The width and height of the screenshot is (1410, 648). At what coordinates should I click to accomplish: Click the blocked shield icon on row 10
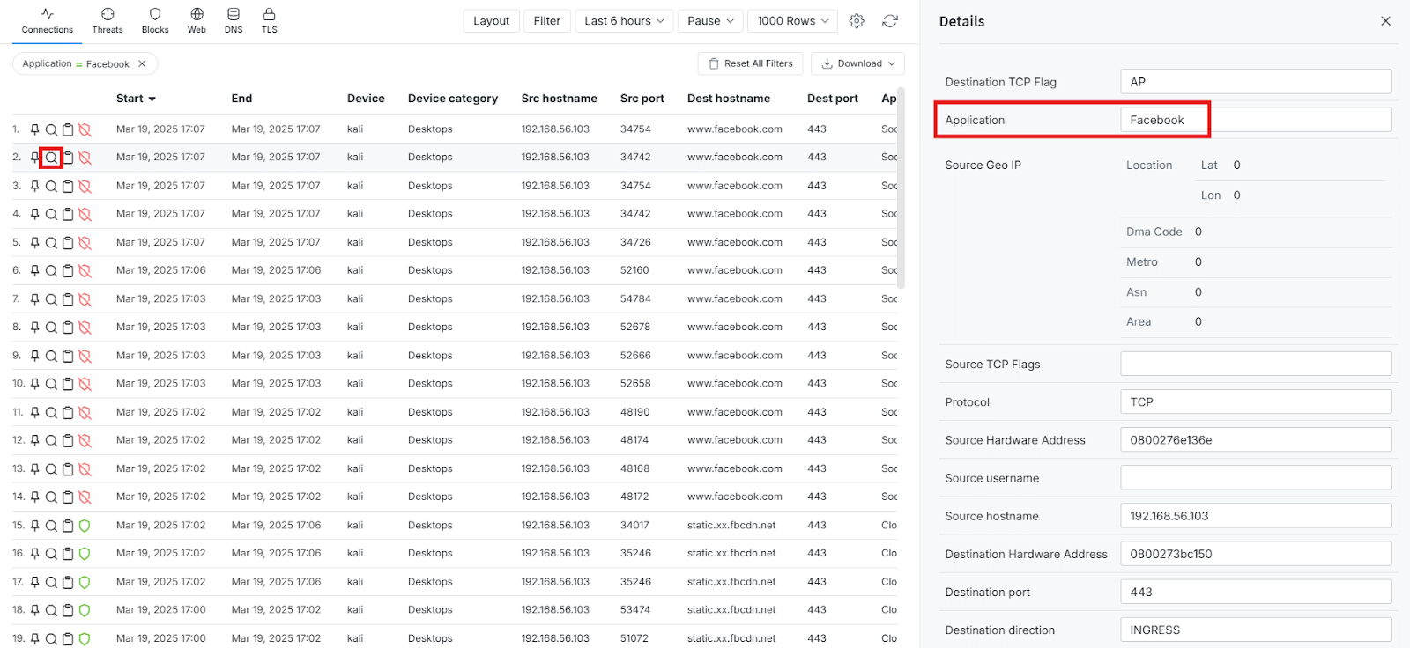click(x=85, y=384)
